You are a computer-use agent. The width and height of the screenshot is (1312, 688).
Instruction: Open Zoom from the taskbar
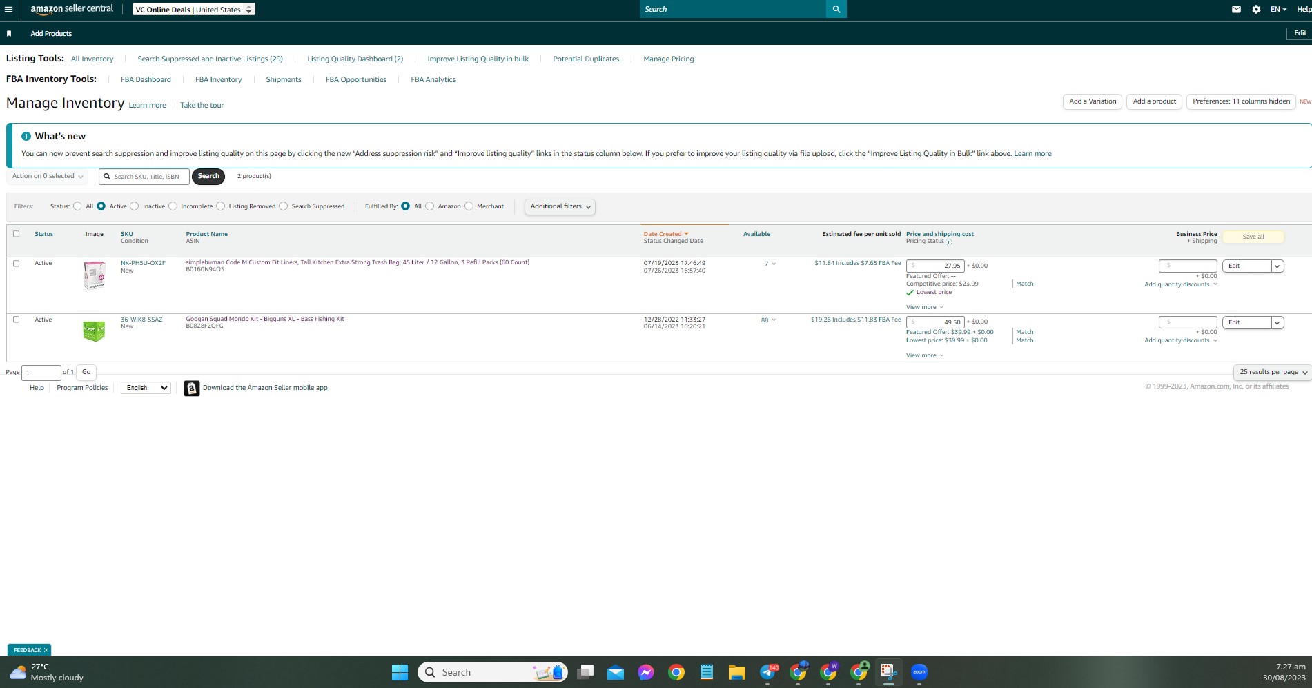click(x=919, y=672)
